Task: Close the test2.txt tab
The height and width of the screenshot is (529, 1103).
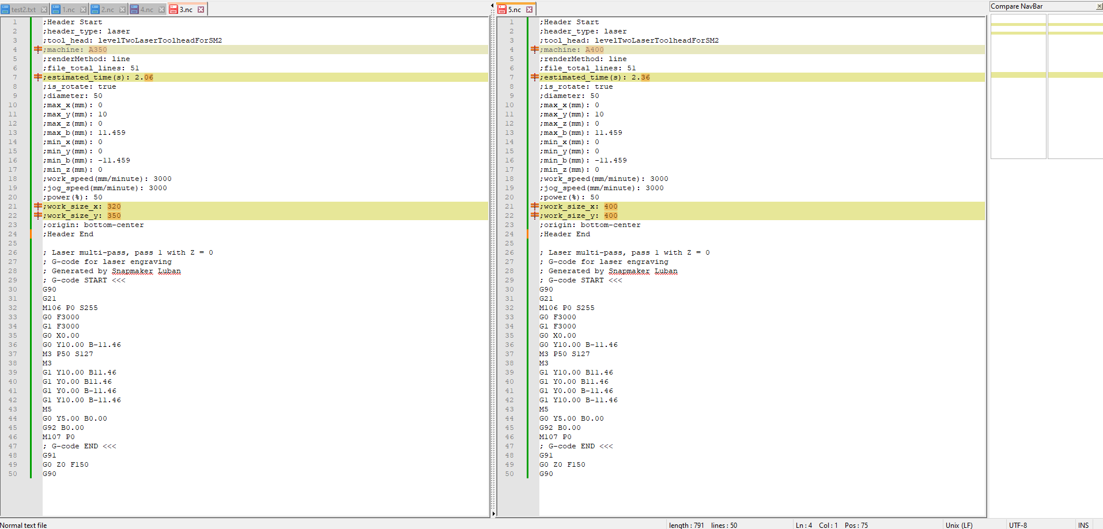Action: coord(44,10)
